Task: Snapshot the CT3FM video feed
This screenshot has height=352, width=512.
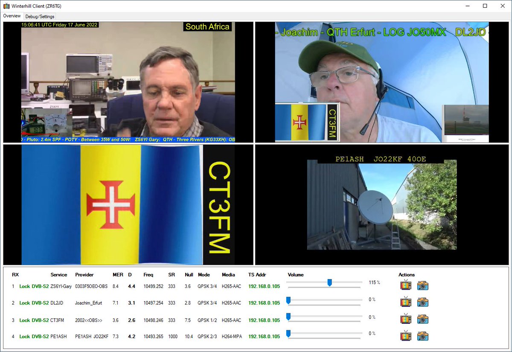Action: point(422,319)
